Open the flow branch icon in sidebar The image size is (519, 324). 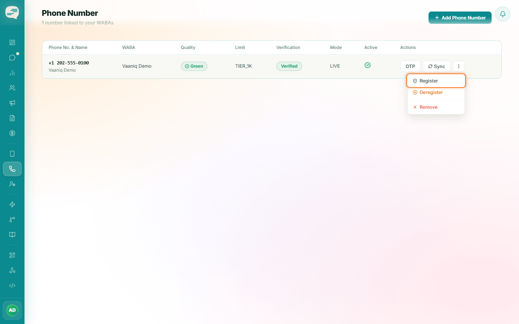(12, 220)
